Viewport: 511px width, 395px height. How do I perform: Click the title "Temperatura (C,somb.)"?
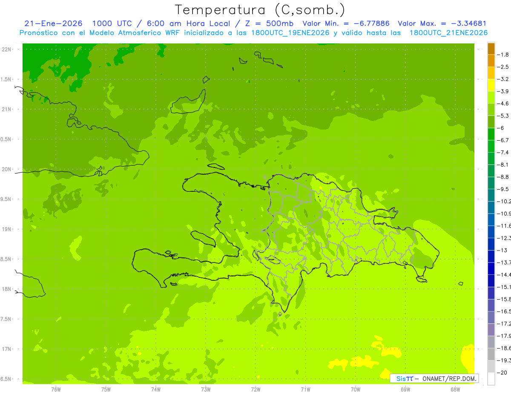(x=260, y=10)
